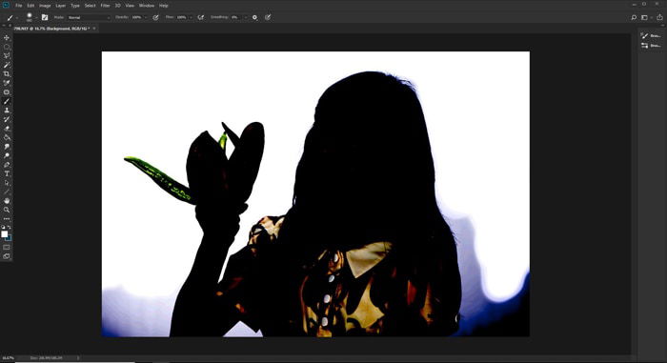Open the Layer menu
The height and width of the screenshot is (363, 667).
click(60, 6)
